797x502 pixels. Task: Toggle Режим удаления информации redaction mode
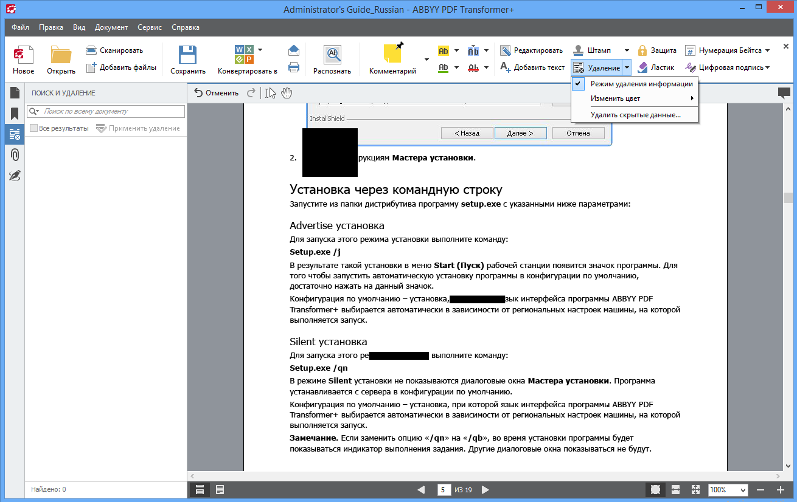(635, 84)
